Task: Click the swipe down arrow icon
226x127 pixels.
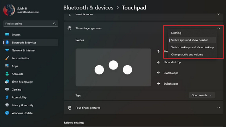Action: click(158, 62)
